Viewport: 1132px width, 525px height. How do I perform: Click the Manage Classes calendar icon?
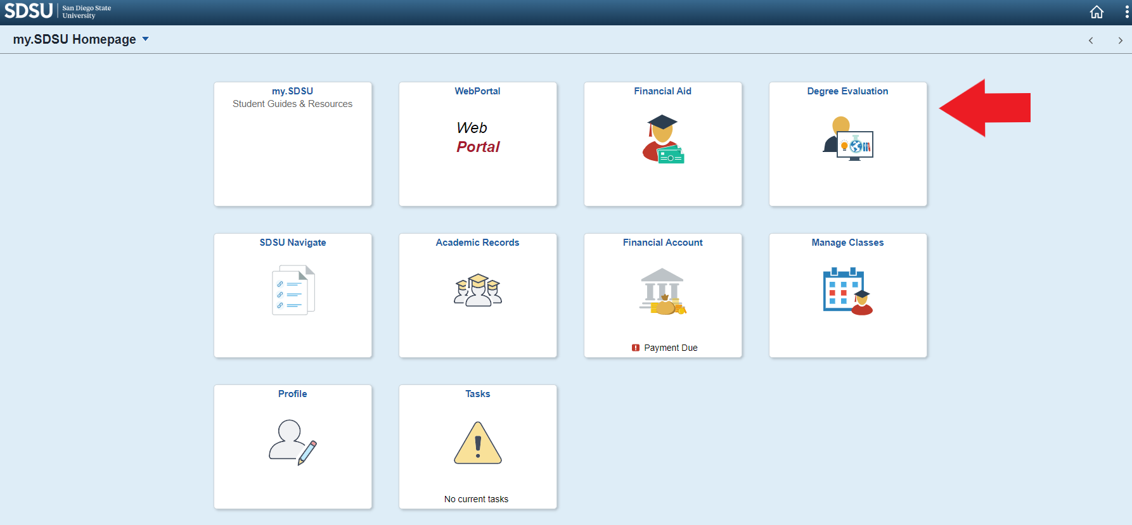click(848, 291)
